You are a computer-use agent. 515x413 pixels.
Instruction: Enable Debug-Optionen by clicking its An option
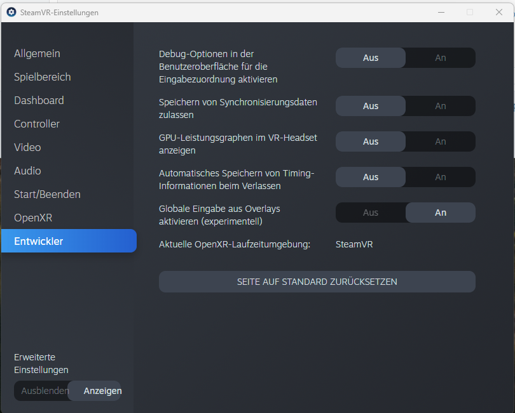[440, 58]
